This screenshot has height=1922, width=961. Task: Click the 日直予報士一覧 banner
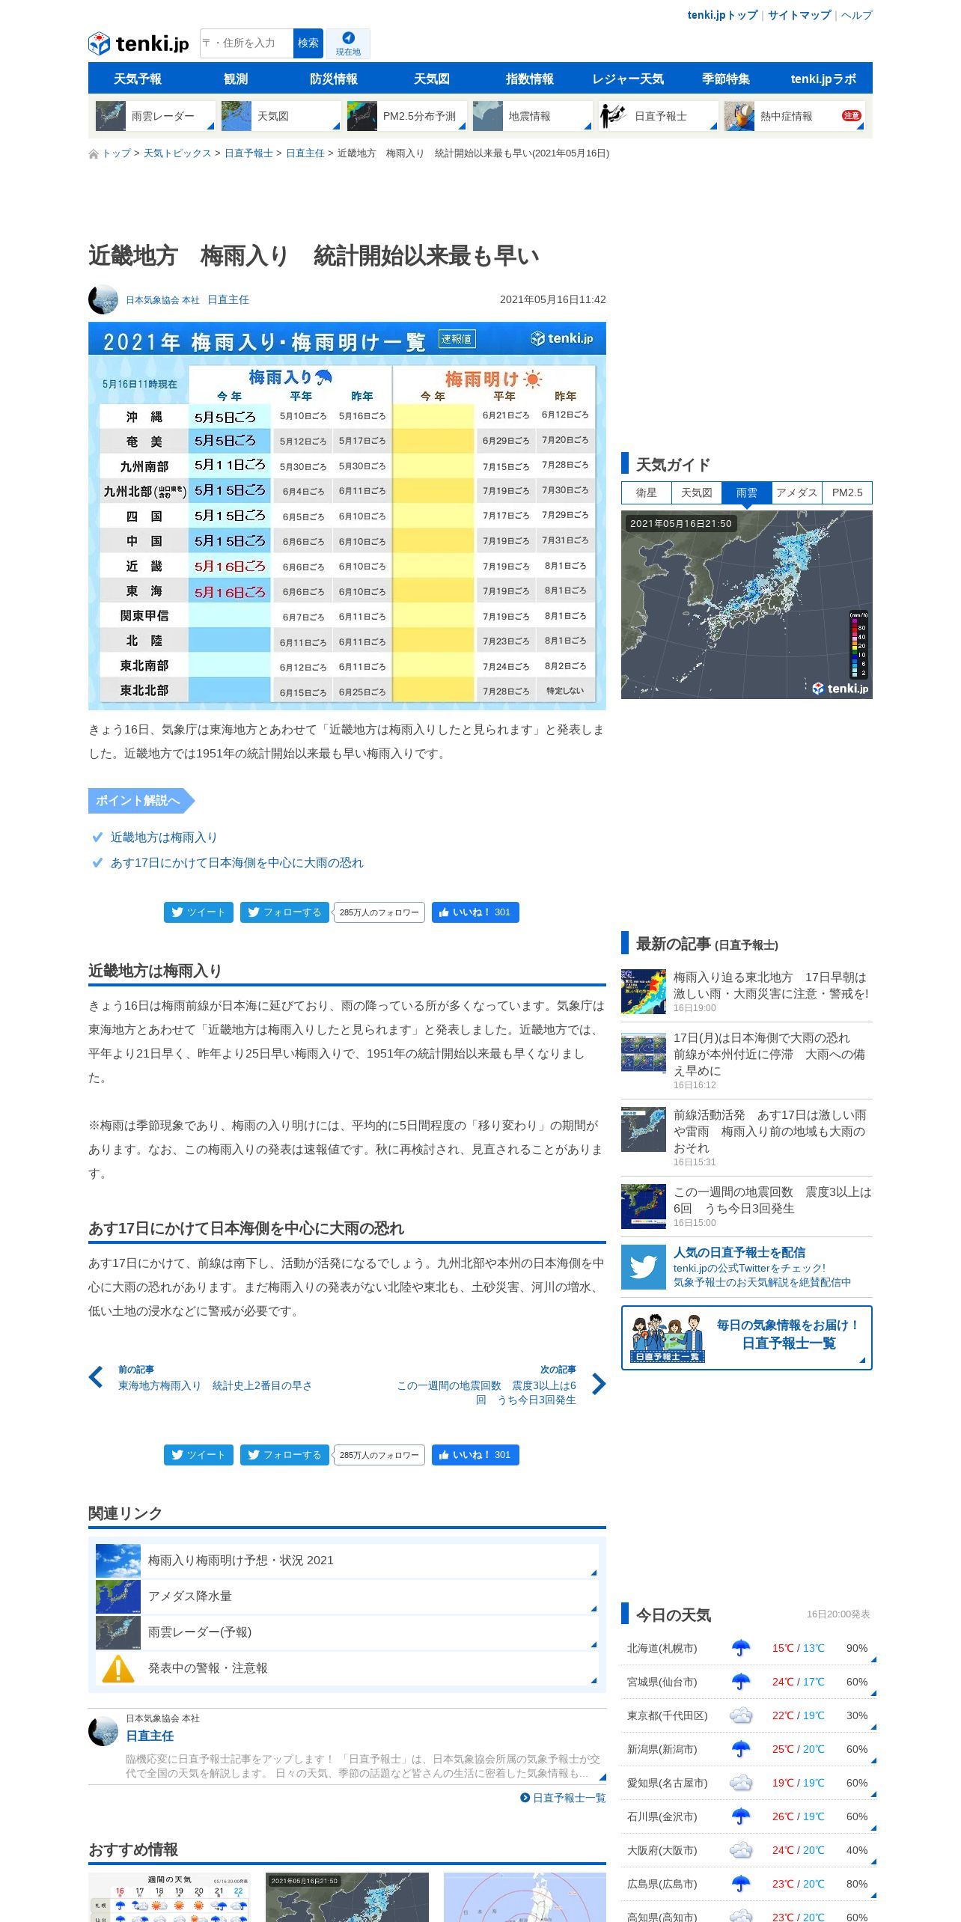coord(747,1338)
